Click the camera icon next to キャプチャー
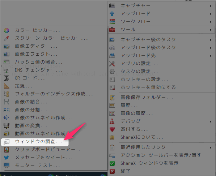 112,6
